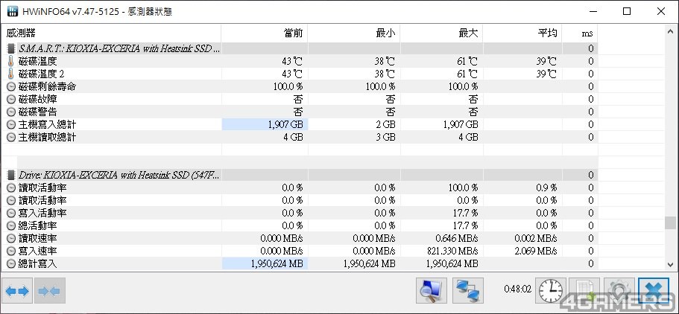Select the 磁碟剩餘壽命 row label

click(47, 86)
